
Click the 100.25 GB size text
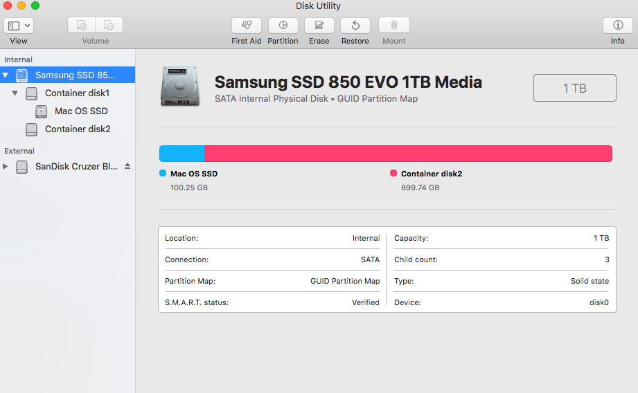(x=189, y=188)
